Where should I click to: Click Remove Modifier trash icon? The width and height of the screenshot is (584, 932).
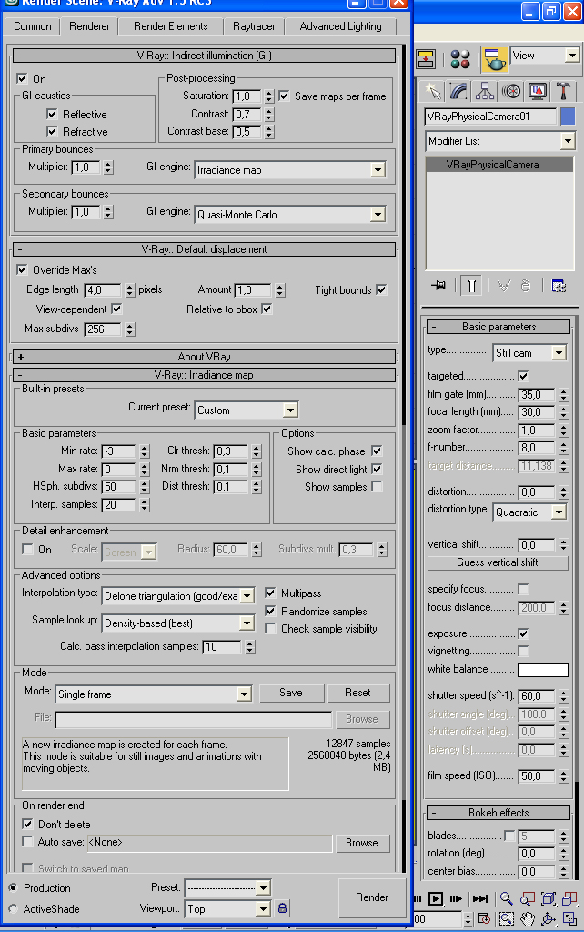[x=525, y=286]
